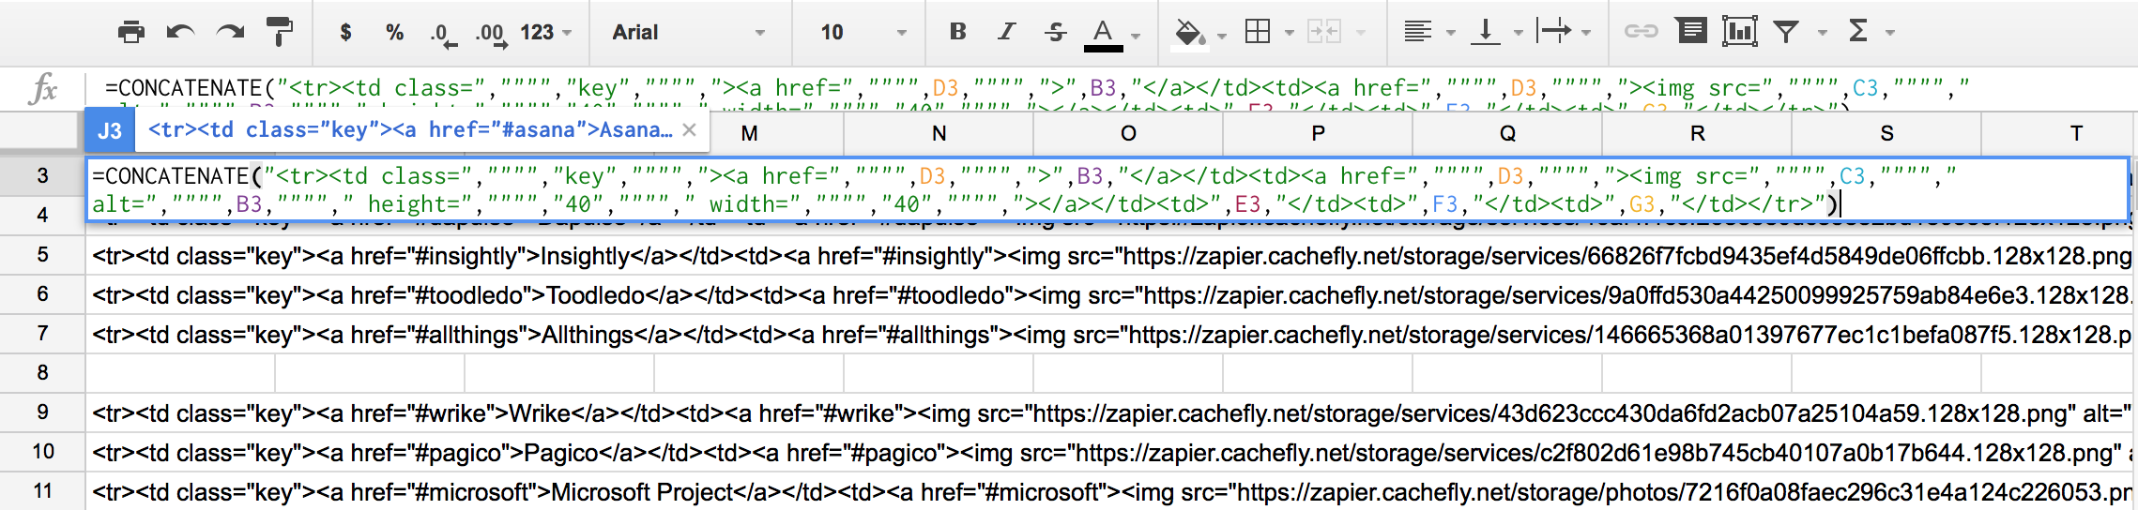Click the Functions sigma icon
2138x510 pixels.
coord(1857,32)
